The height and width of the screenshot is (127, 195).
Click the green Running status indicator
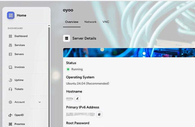tap(68, 69)
